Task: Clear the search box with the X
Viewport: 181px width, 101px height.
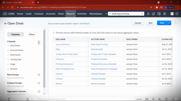Action: (x=142, y=14)
